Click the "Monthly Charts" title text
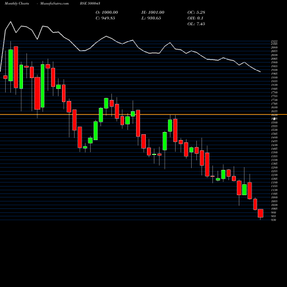 click(x=17, y=3)
